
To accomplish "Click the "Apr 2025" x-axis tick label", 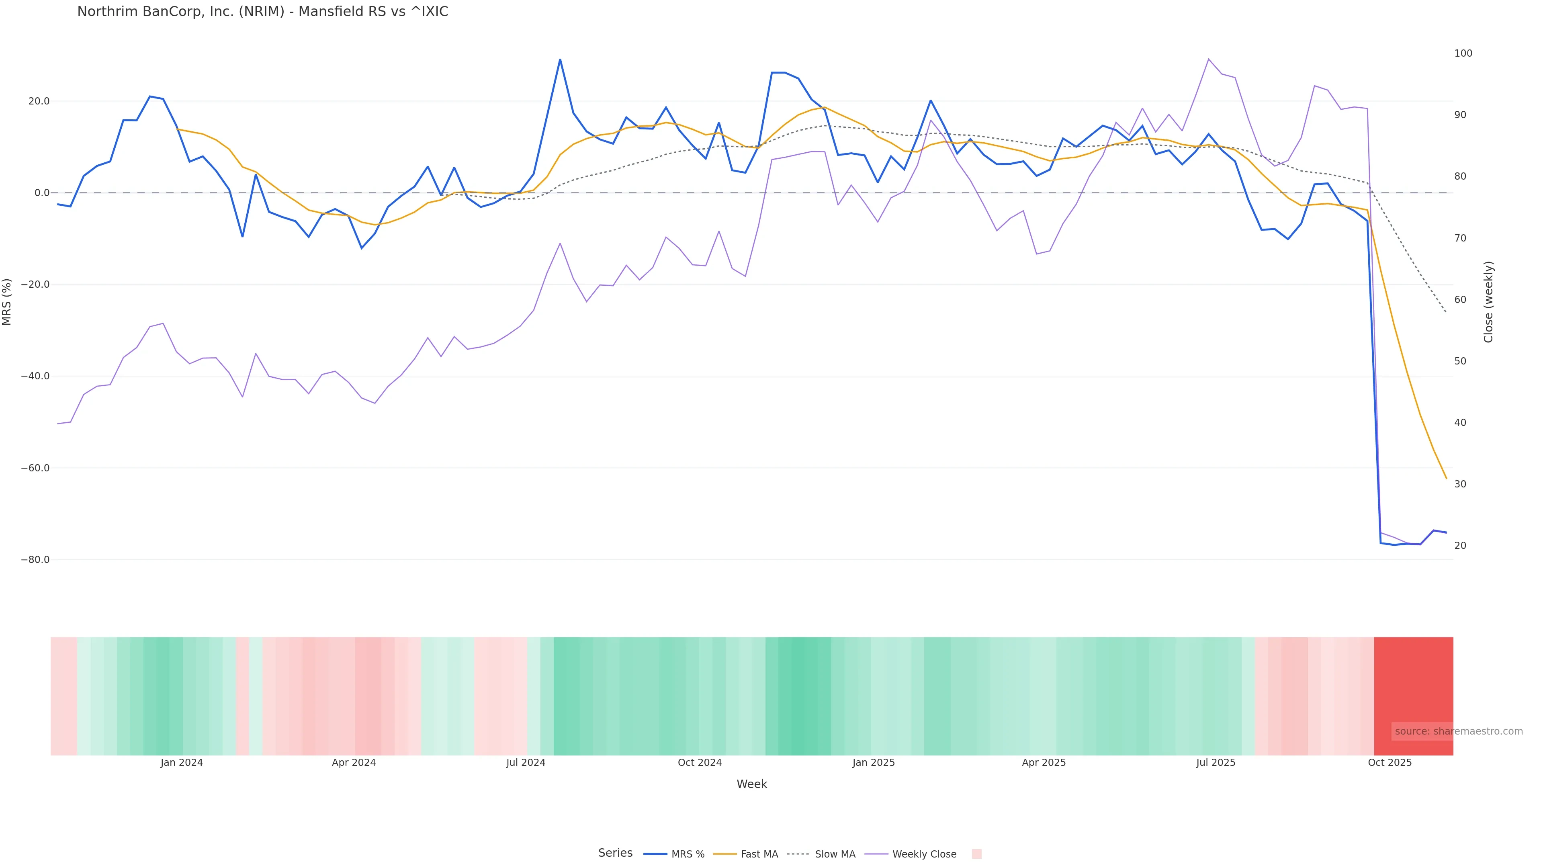I will (x=1044, y=763).
